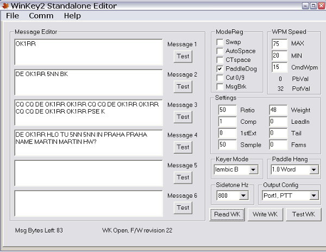The image size is (326, 252).
Task: Click the Message 1 text box containing OK1RR
Action: pos(89,52)
